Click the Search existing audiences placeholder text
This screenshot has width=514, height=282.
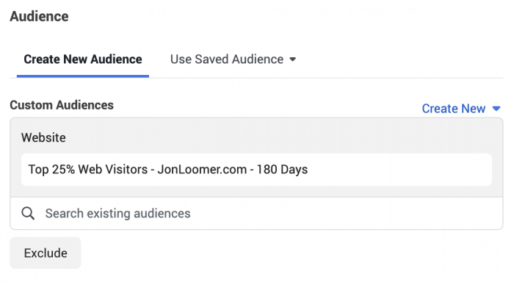tap(117, 214)
